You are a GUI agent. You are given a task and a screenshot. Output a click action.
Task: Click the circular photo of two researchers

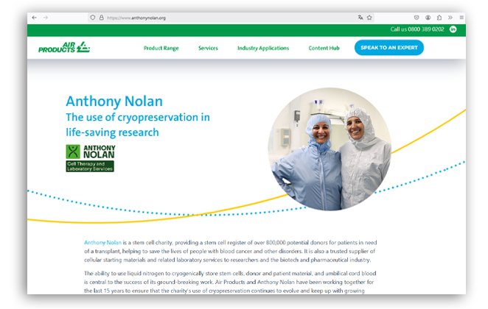330,149
